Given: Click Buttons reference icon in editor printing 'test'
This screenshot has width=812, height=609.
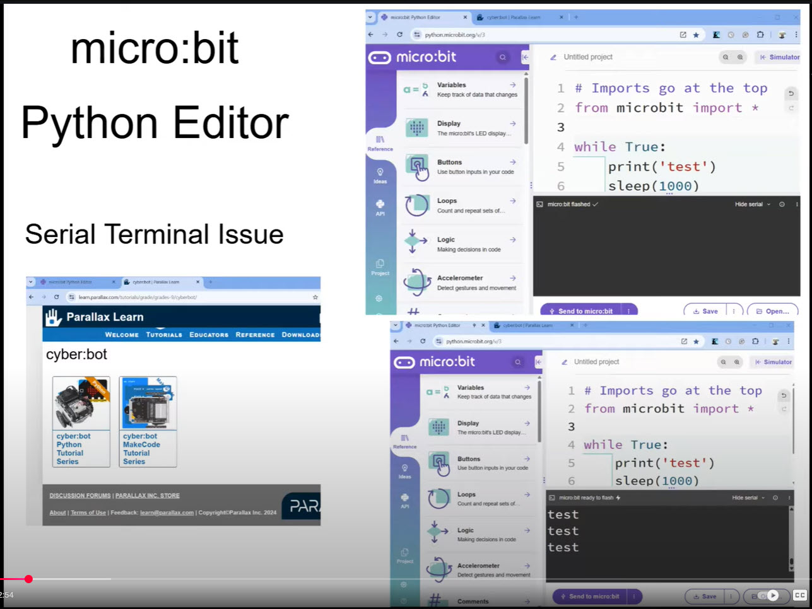Looking at the screenshot, I should point(439,463).
